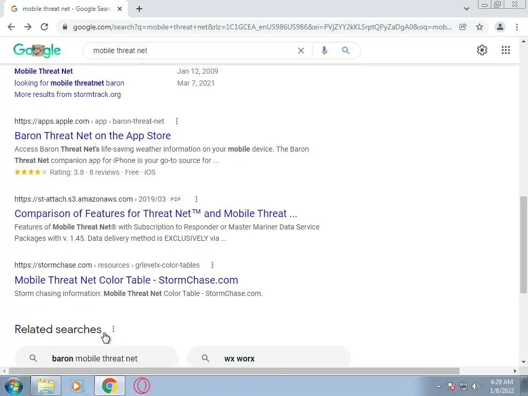The height and width of the screenshot is (396, 528).
Task: Open taskbar clock showing 4:29 AM
Action: tap(502, 386)
